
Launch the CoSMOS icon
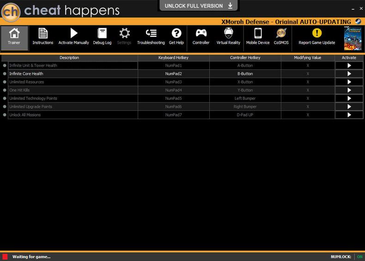click(281, 33)
